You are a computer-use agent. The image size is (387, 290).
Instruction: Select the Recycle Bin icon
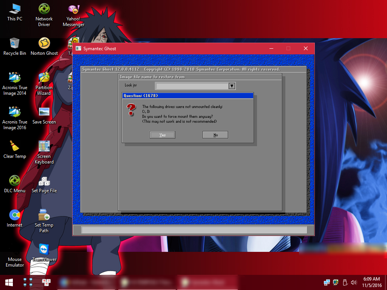pos(15,46)
